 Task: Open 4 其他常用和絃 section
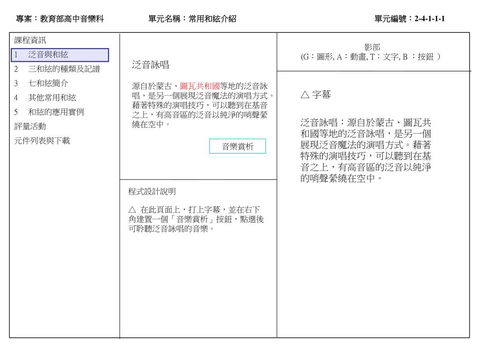pyautogui.click(x=45, y=98)
